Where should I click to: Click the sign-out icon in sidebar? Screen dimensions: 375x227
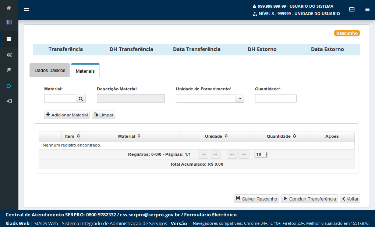point(9,101)
